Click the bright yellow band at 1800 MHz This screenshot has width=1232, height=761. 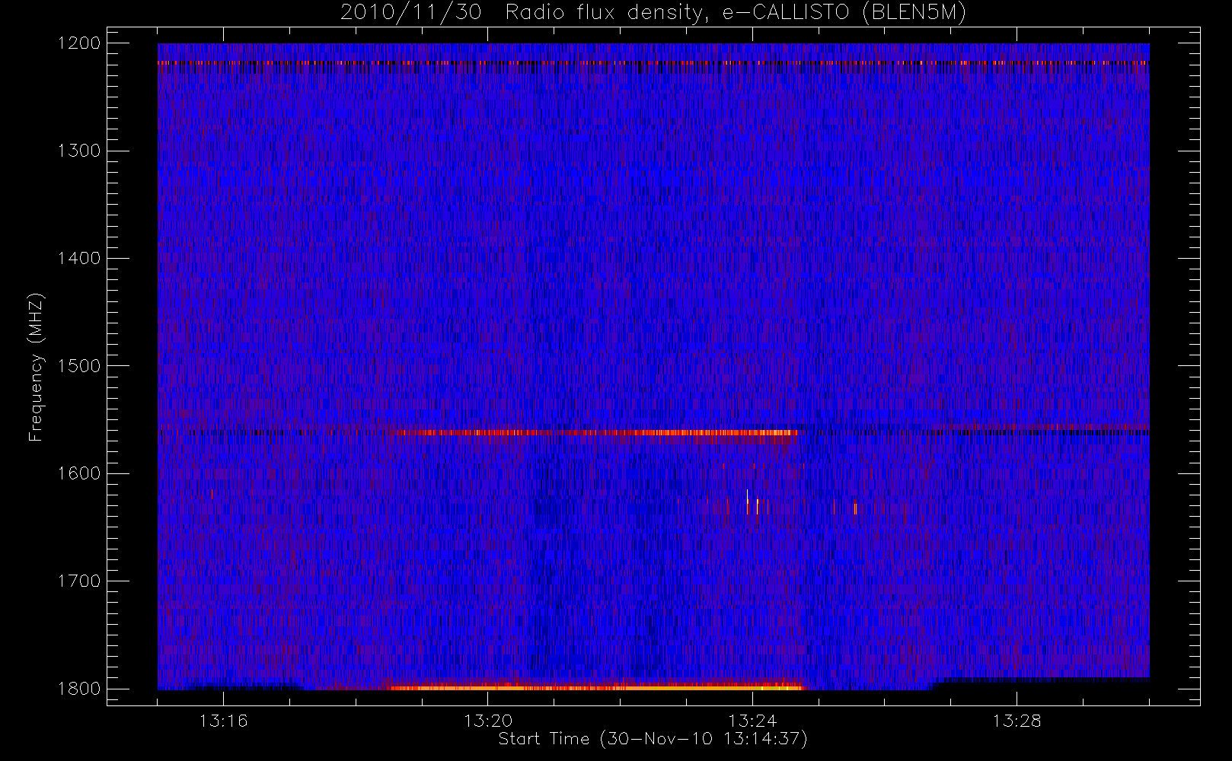(x=597, y=687)
